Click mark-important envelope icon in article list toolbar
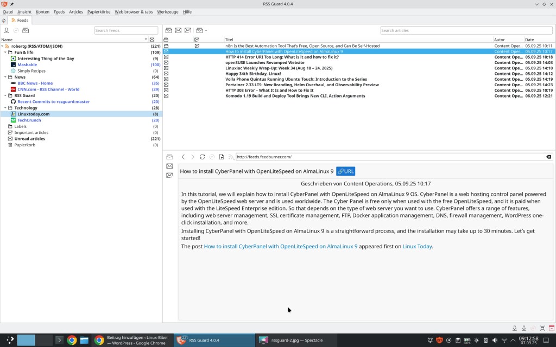Image resolution: width=556 pixels, height=347 pixels. (x=188, y=30)
